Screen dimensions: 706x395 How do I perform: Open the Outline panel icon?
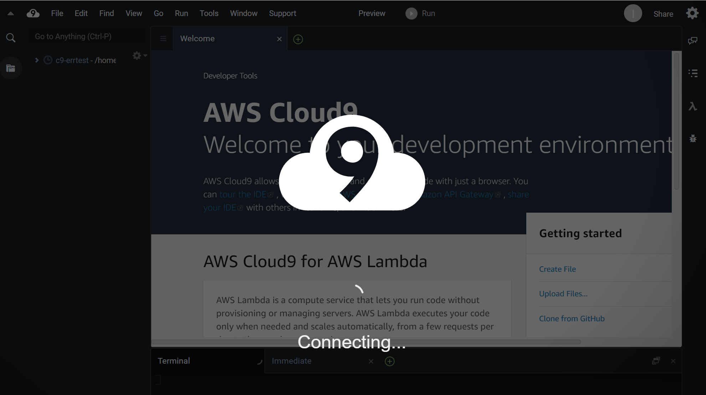tap(693, 73)
